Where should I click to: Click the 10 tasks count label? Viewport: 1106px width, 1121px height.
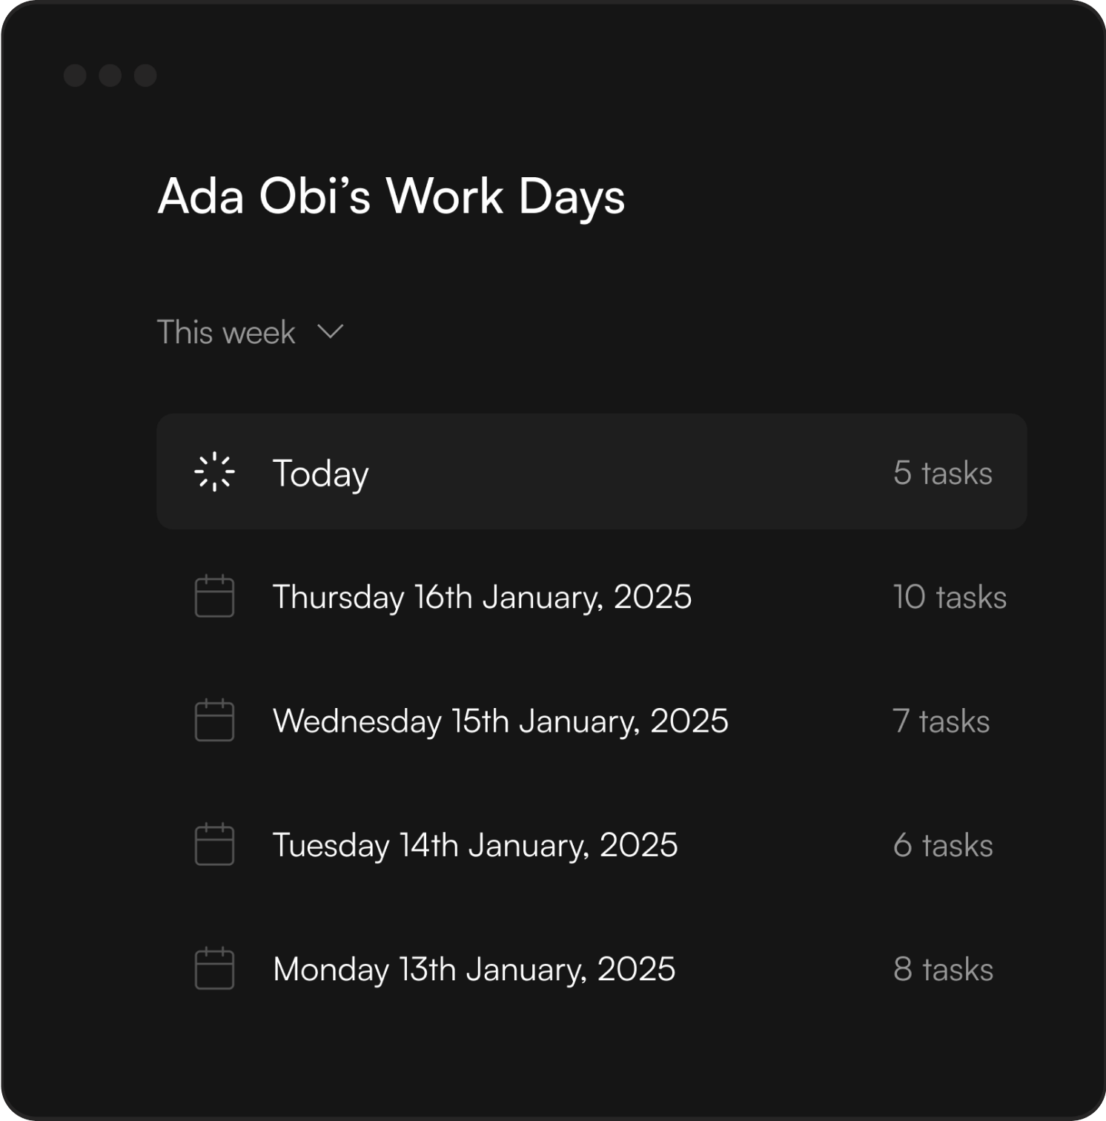950,597
